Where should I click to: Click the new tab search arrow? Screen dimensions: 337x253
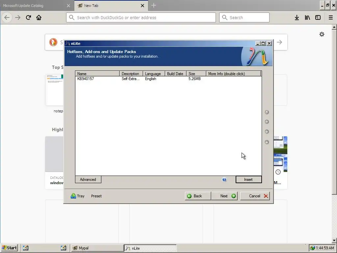click(279, 42)
